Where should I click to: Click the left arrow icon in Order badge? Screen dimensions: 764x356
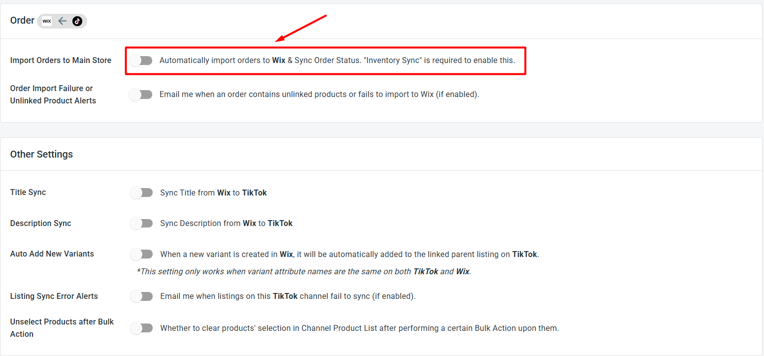(62, 21)
